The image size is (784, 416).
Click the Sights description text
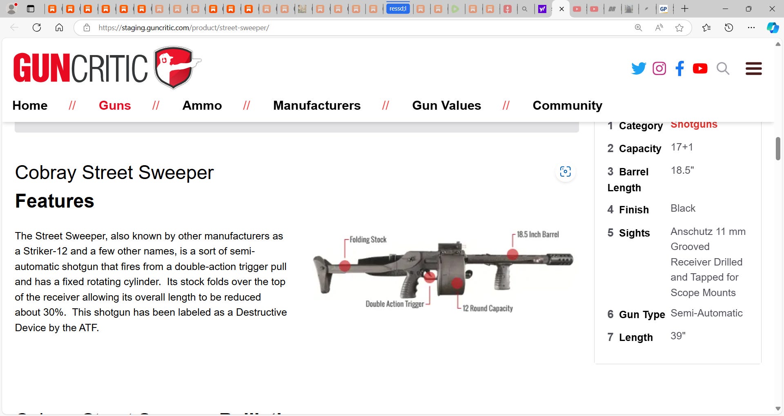point(708,262)
